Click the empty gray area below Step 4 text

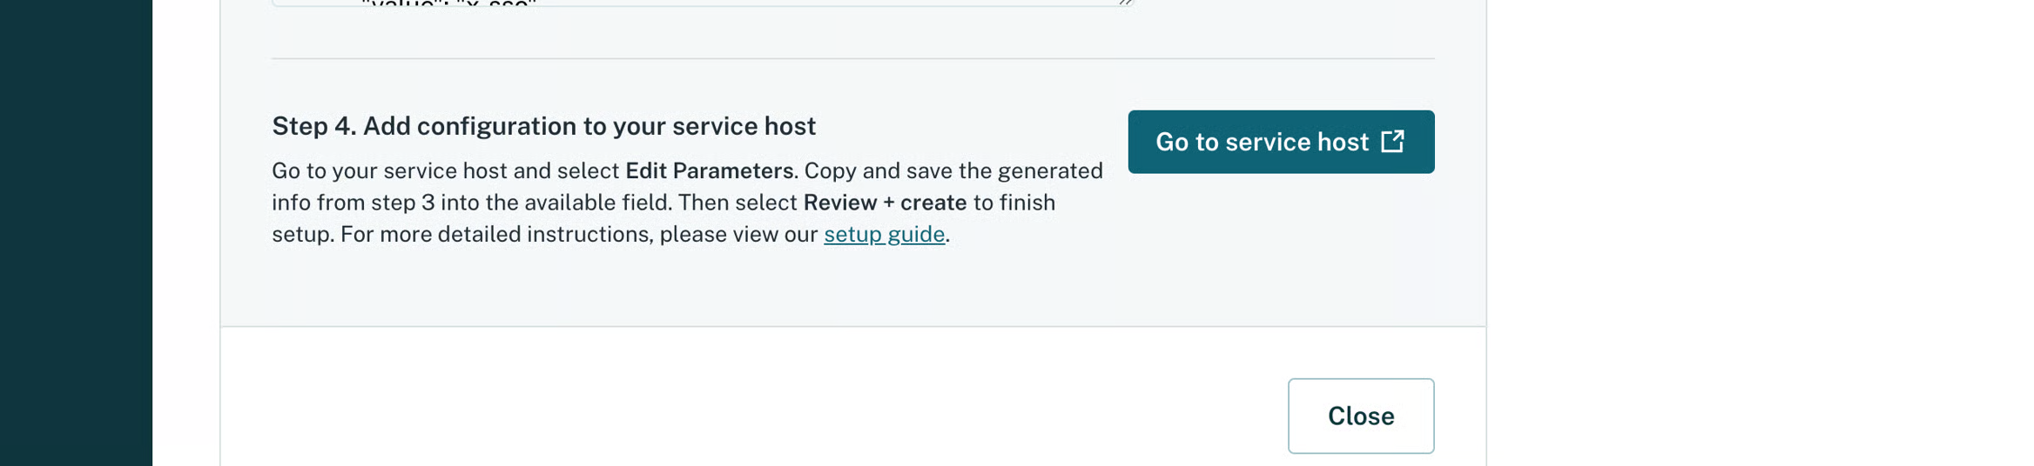(697, 287)
